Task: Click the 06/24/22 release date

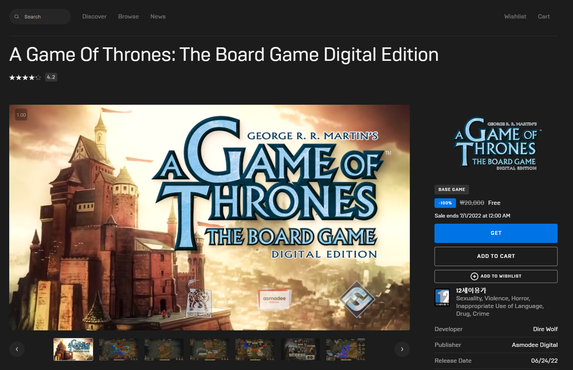Action: coord(544,361)
